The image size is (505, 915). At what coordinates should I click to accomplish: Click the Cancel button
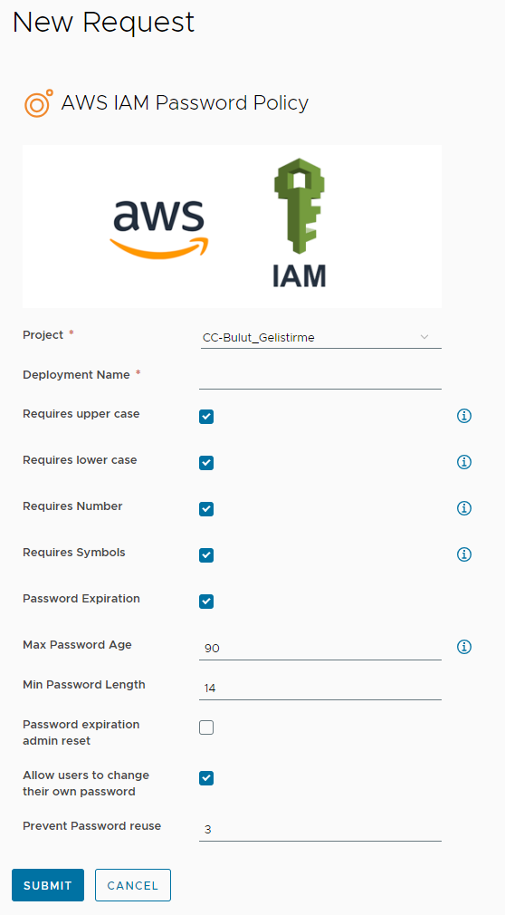(133, 885)
